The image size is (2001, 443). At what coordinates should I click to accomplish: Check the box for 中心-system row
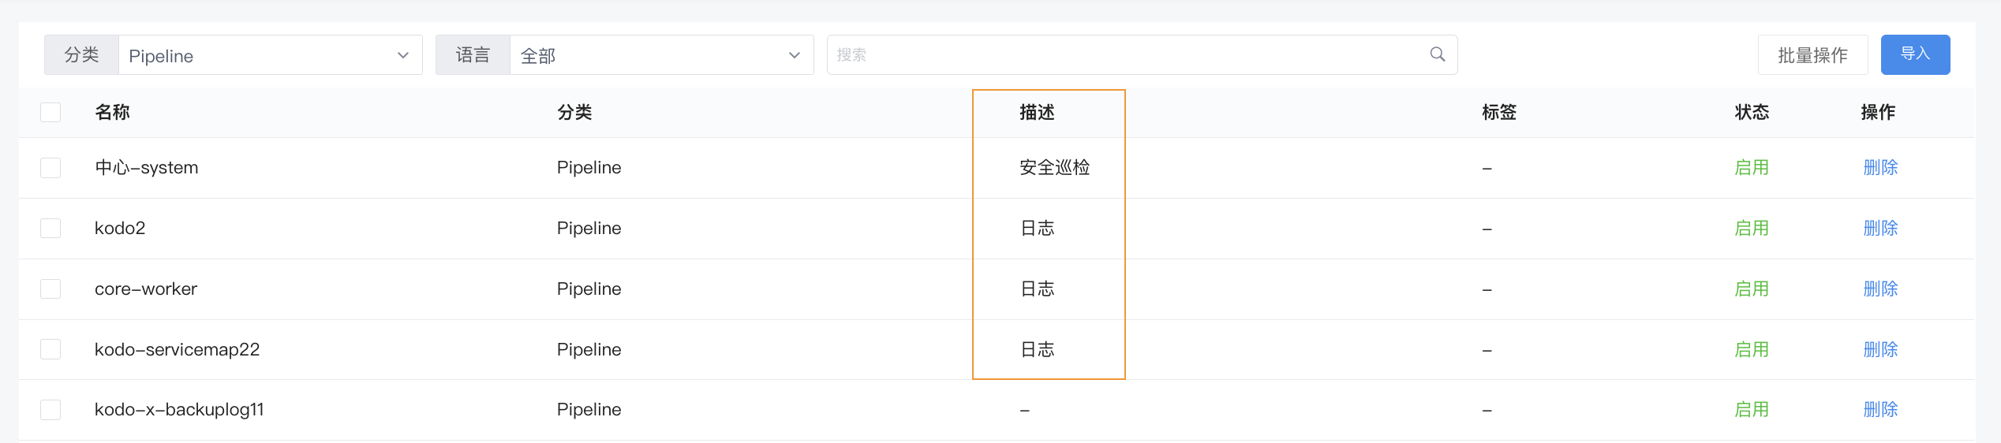coord(50,168)
